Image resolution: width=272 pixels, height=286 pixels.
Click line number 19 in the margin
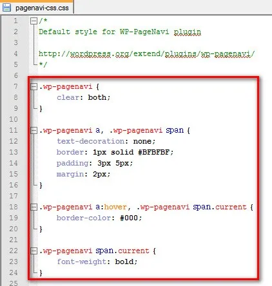click(x=14, y=218)
